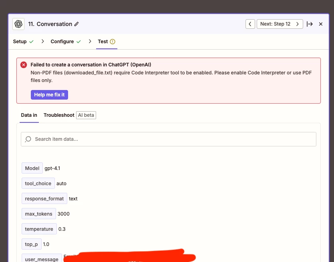334x262 pixels.
Task: Click the Help me fix it button
Action: click(x=49, y=95)
